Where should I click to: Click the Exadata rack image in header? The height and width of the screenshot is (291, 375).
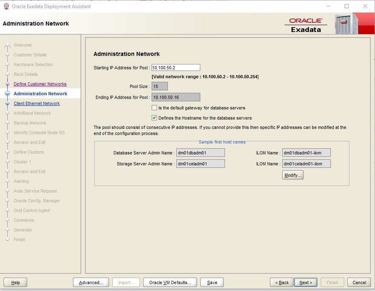(346, 24)
